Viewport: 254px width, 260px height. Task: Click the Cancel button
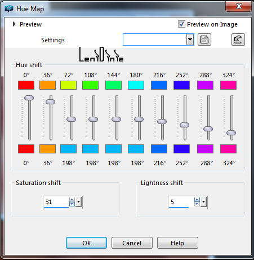coord(132,243)
